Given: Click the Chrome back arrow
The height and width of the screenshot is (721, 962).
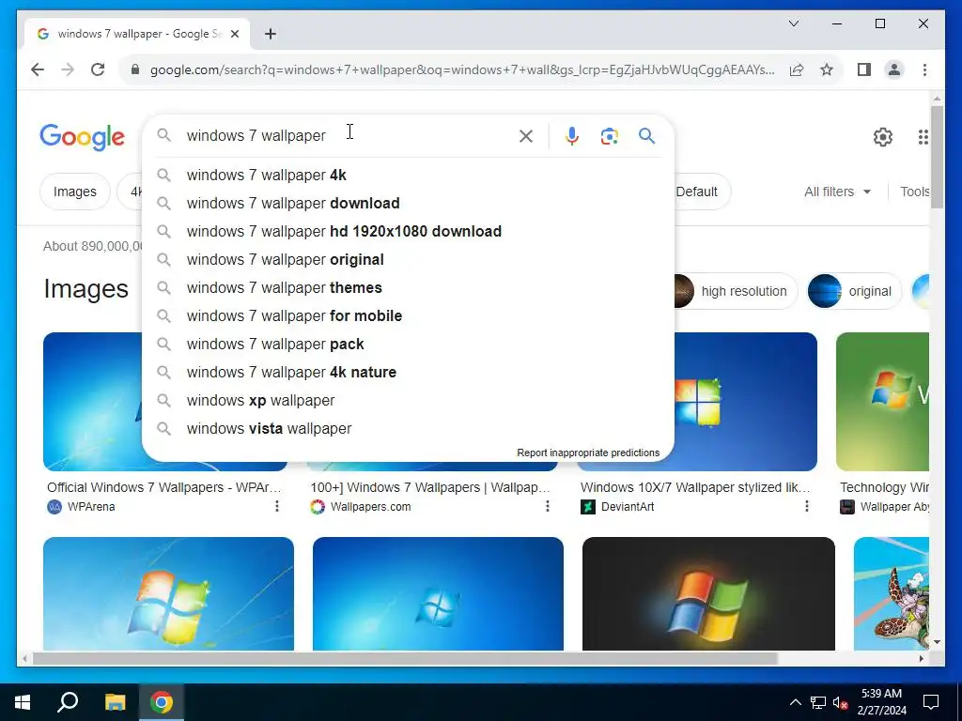Looking at the screenshot, I should pyautogui.click(x=38, y=69).
